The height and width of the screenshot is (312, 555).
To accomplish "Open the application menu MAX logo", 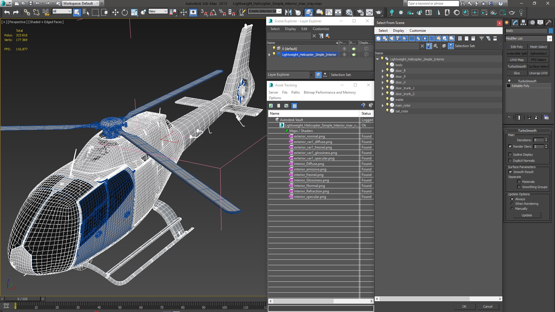I will [x=6, y=3].
